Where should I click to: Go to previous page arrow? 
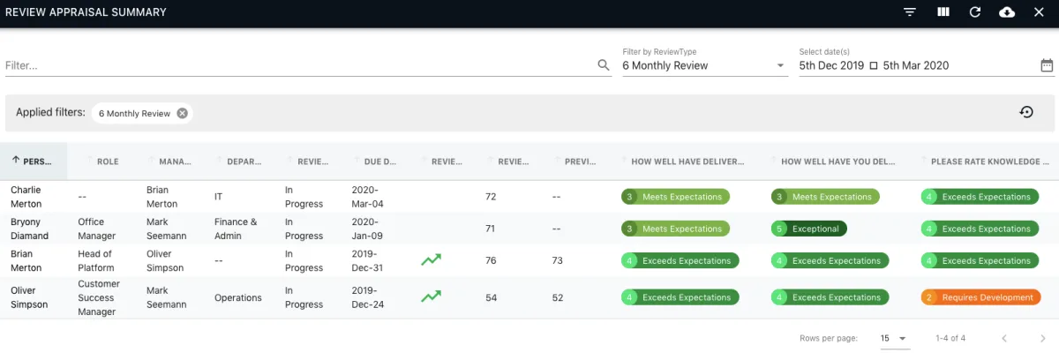click(1004, 338)
